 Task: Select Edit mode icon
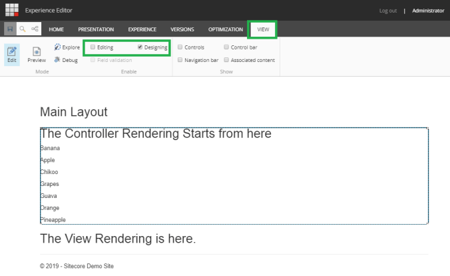[x=11, y=54]
